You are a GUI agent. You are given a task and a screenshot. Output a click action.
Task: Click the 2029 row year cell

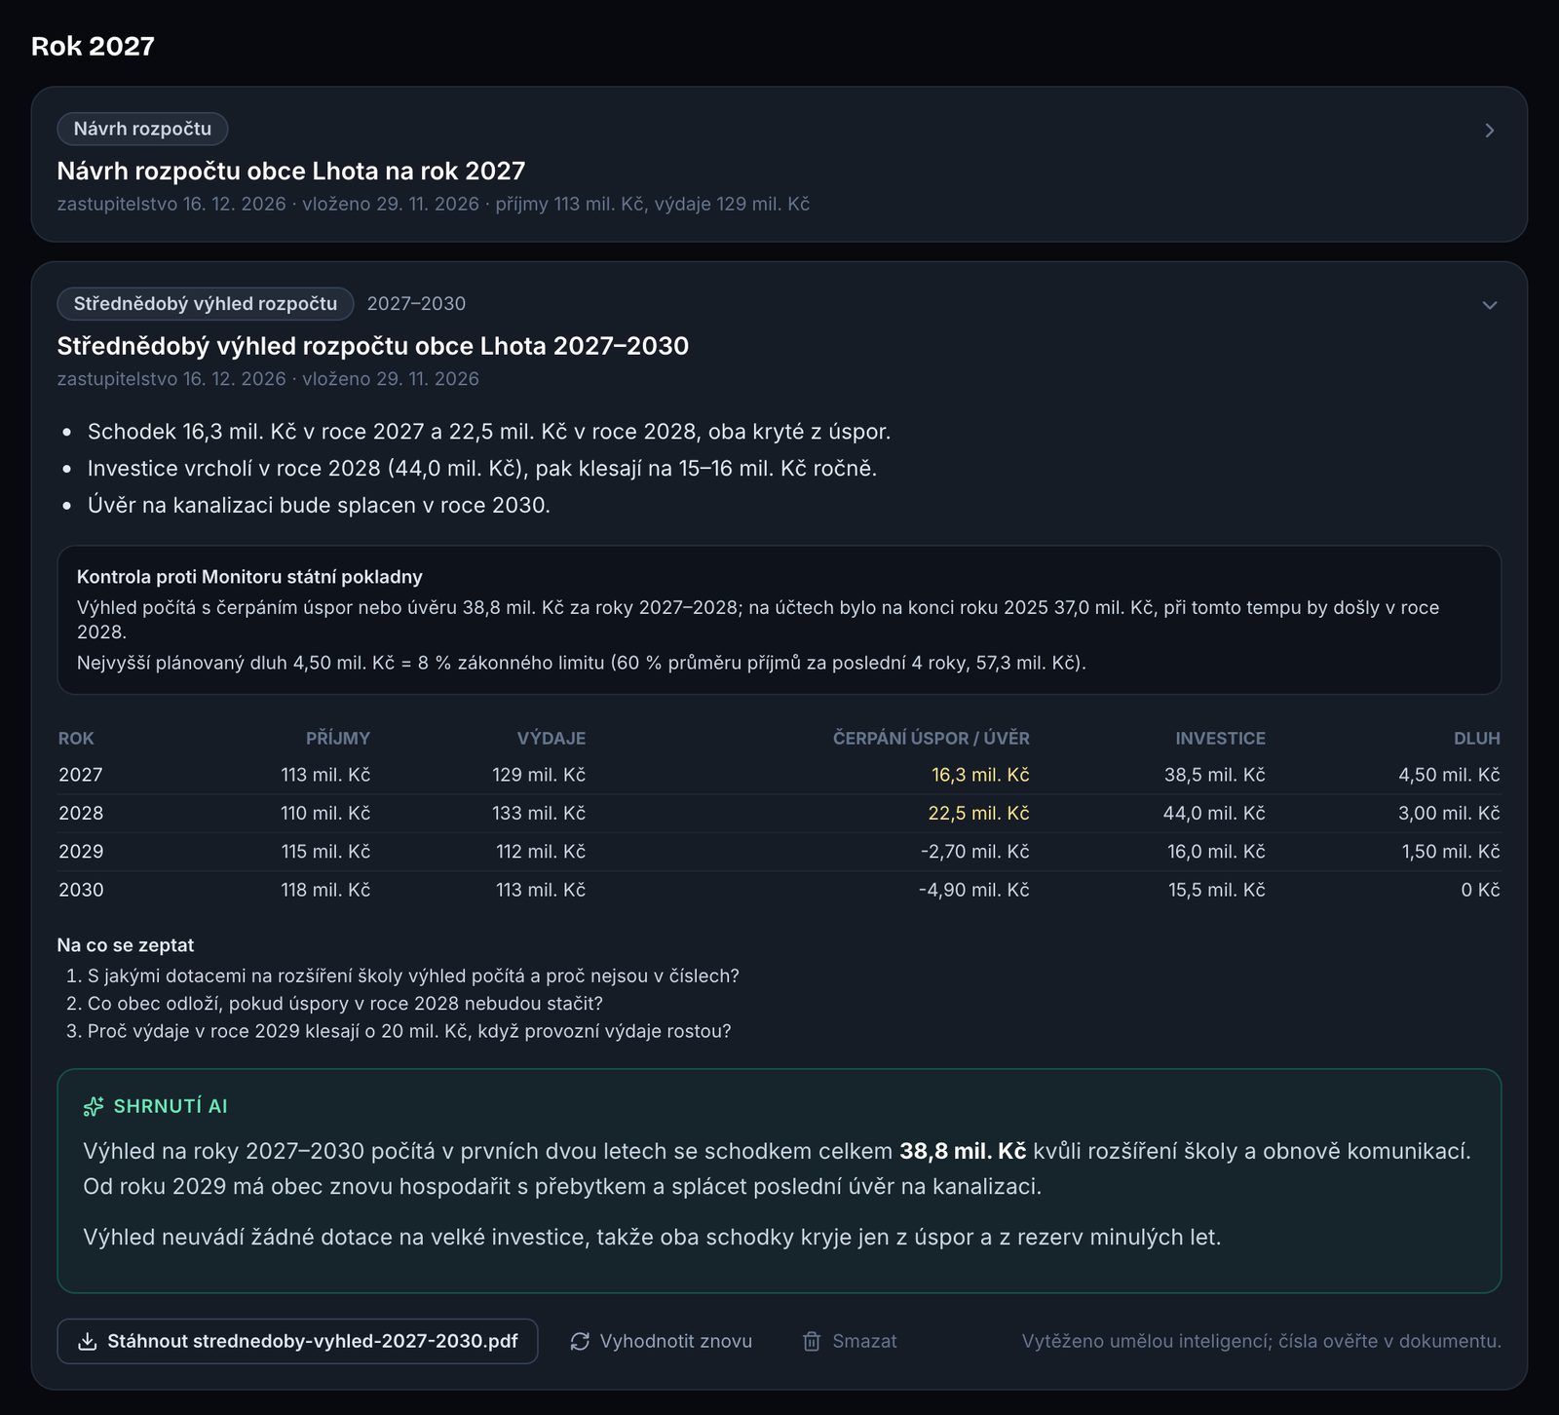pos(81,851)
